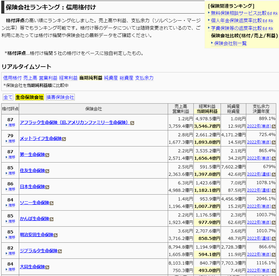Select 損害保険会社 filter button
Image resolution: width=279 pixels, height=276 pixels.
click(60, 97)
